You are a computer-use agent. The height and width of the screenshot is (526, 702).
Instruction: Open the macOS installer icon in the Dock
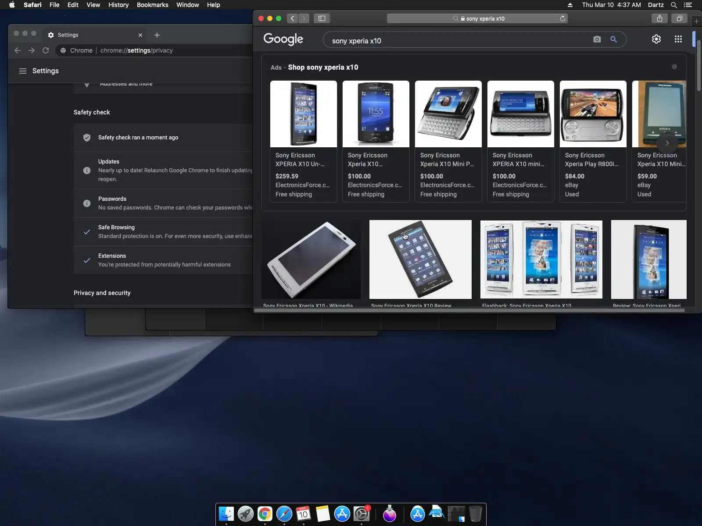pyautogui.click(x=390, y=514)
